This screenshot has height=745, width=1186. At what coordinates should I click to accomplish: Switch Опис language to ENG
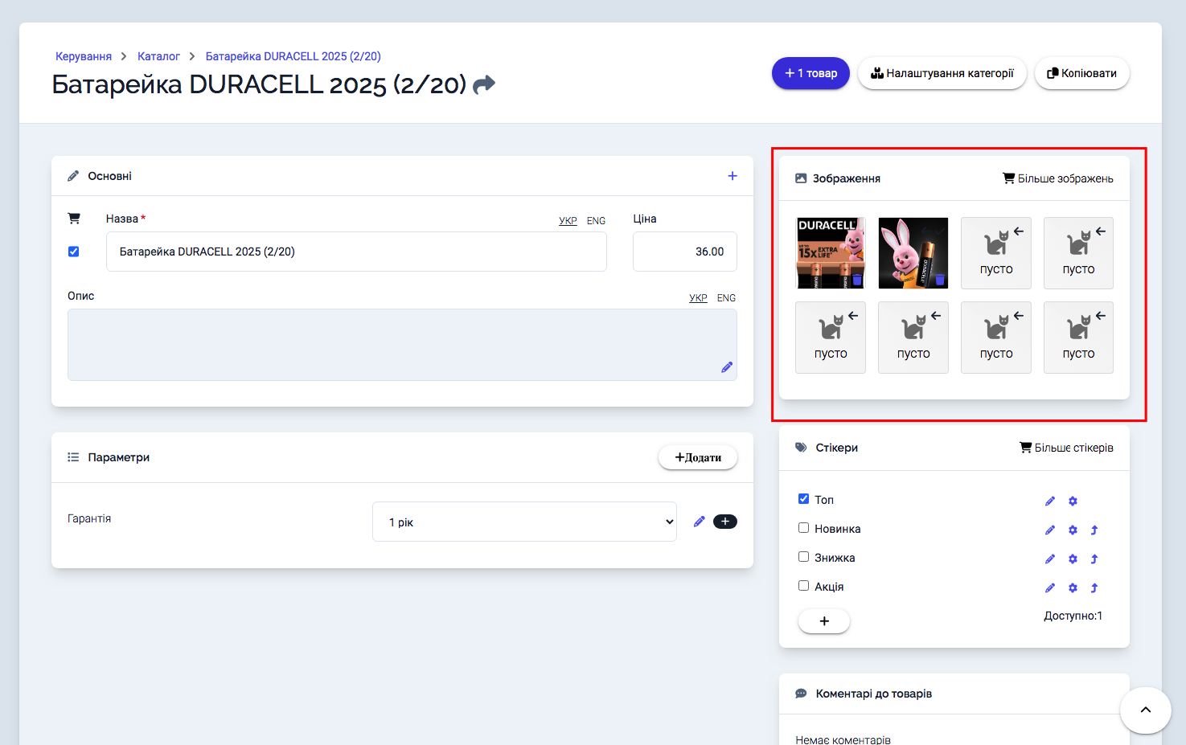coord(726,298)
